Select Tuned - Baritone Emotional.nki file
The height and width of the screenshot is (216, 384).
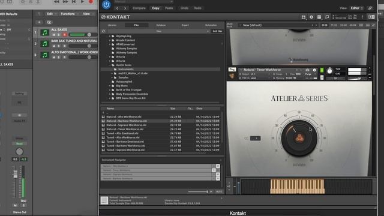(x=125, y=142)
